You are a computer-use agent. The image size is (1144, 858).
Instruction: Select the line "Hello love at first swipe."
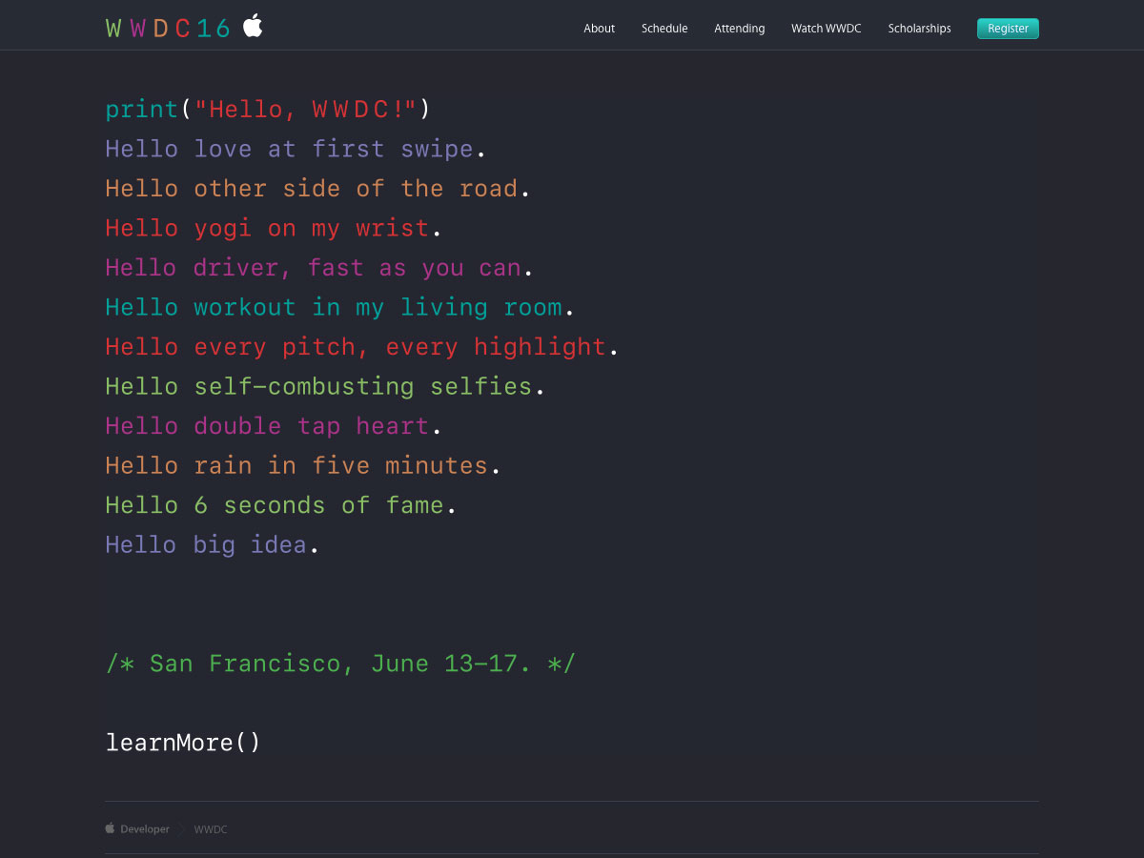coord(296,150)
